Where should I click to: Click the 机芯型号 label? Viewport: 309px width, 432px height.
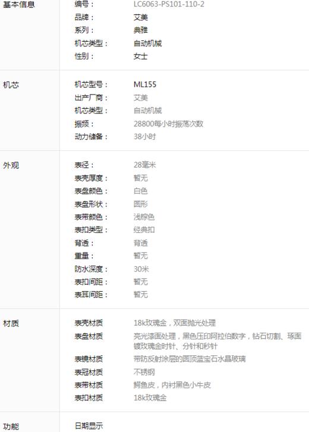(x=91, y=84)
